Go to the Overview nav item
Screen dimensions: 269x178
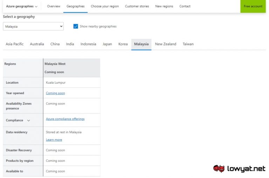[x=54, y=6]
